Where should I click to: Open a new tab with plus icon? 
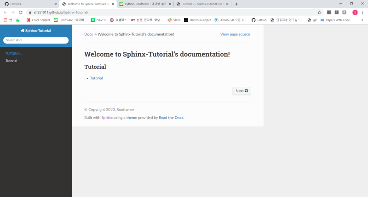[236, 4]
